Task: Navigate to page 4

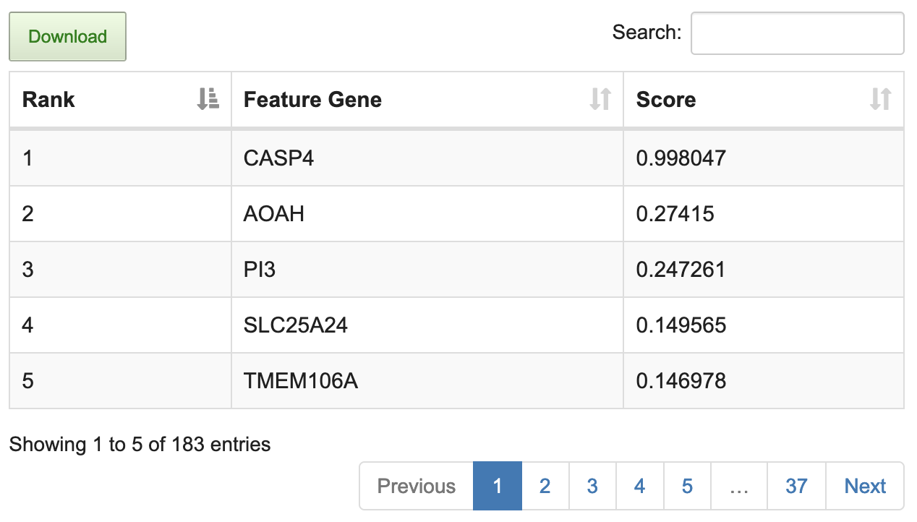Action: [639, 486]
